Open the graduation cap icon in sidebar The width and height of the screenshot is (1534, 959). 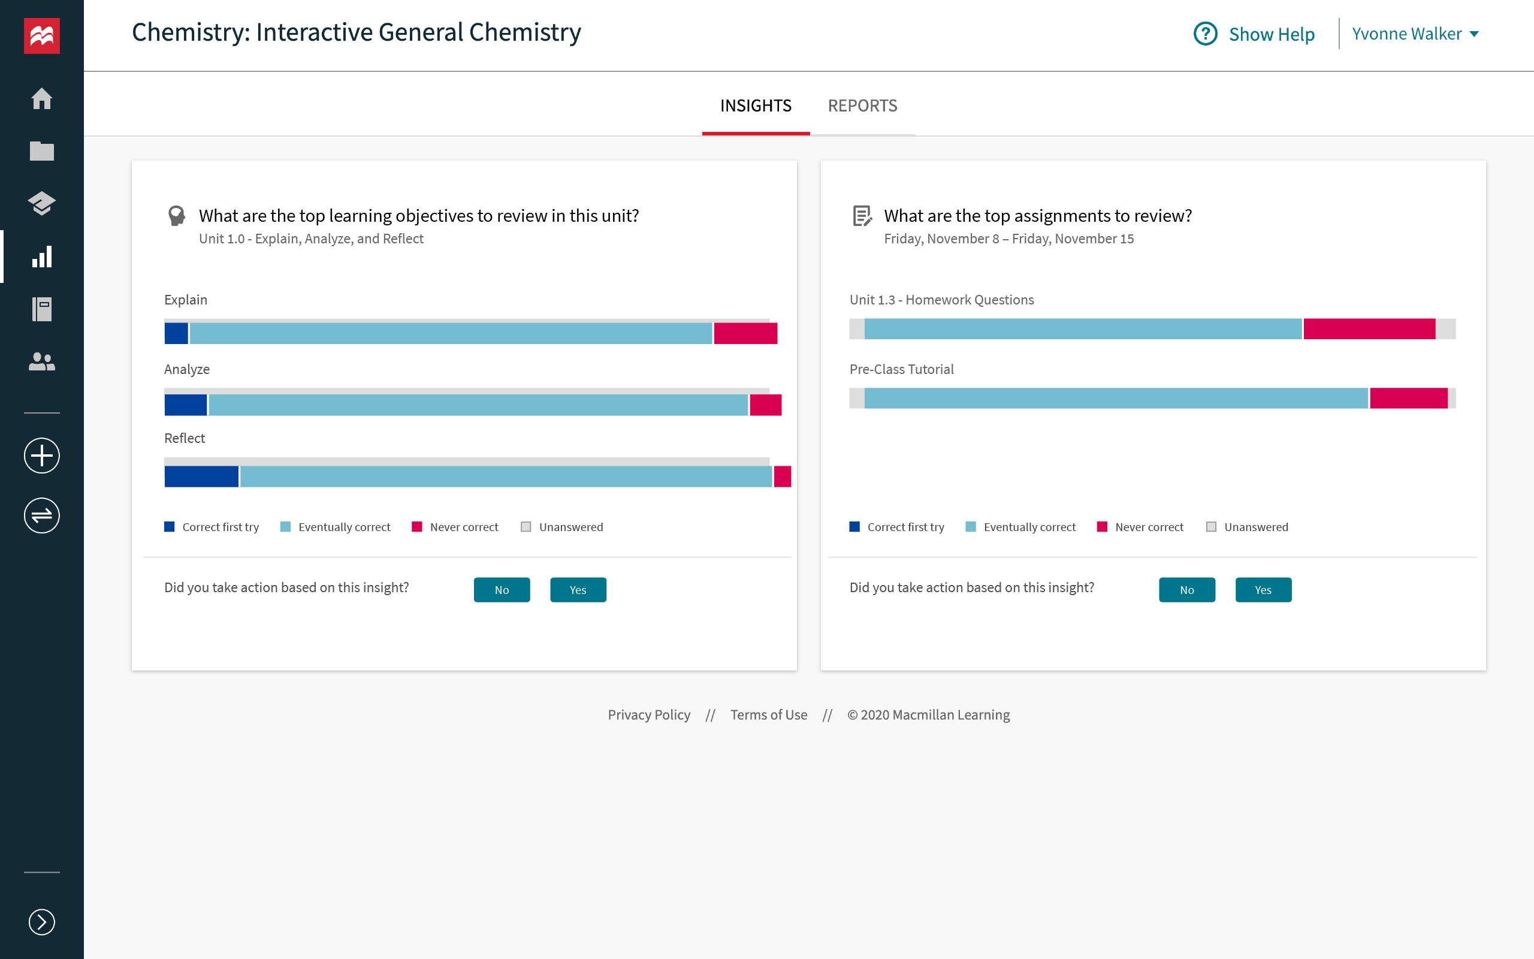tap(42, 203)
